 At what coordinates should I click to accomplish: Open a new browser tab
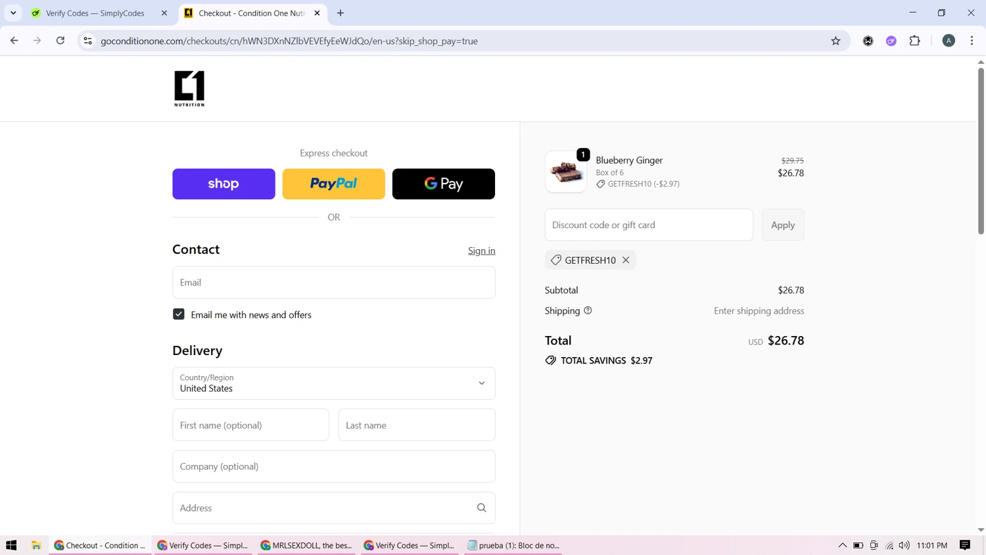pyautogui.click(x=340, y=13)
